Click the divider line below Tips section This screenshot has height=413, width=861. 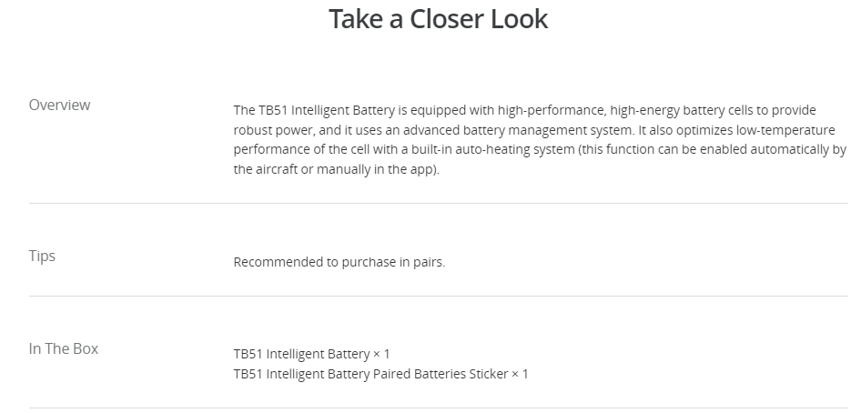point(438,297)
